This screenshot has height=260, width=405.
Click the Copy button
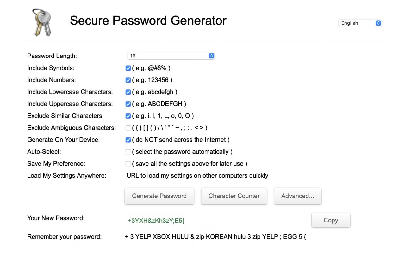tap(331, 220)
